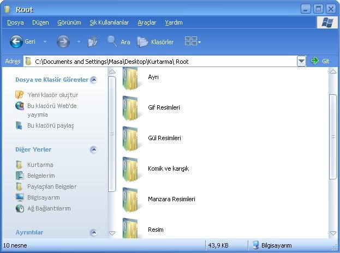Open Ağ Bağlantılarım link

pos(49,208)
